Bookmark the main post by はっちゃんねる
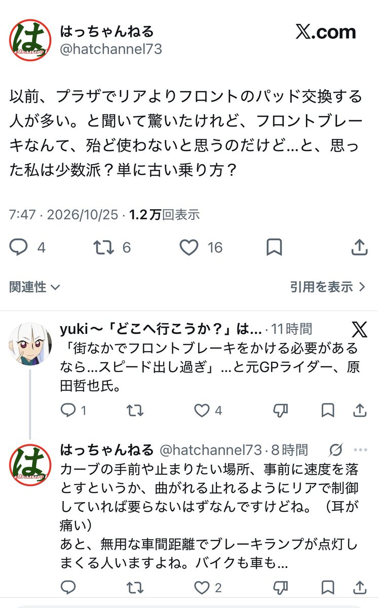Viewport: 378px width, 608px height. point(274,247)
